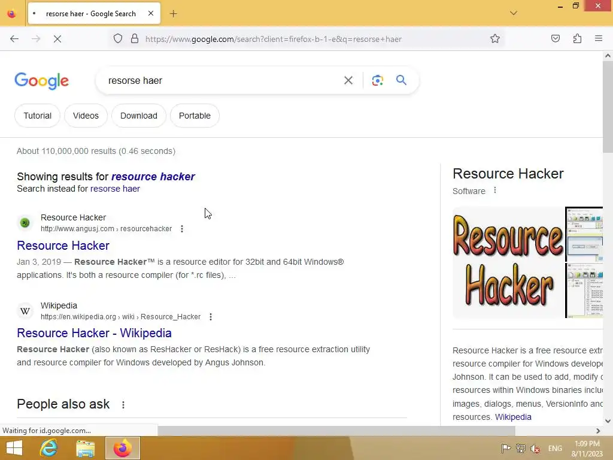Open the Firefox extensions icon
The width and height of the screenshot is (613, 460).
[577, 39]
